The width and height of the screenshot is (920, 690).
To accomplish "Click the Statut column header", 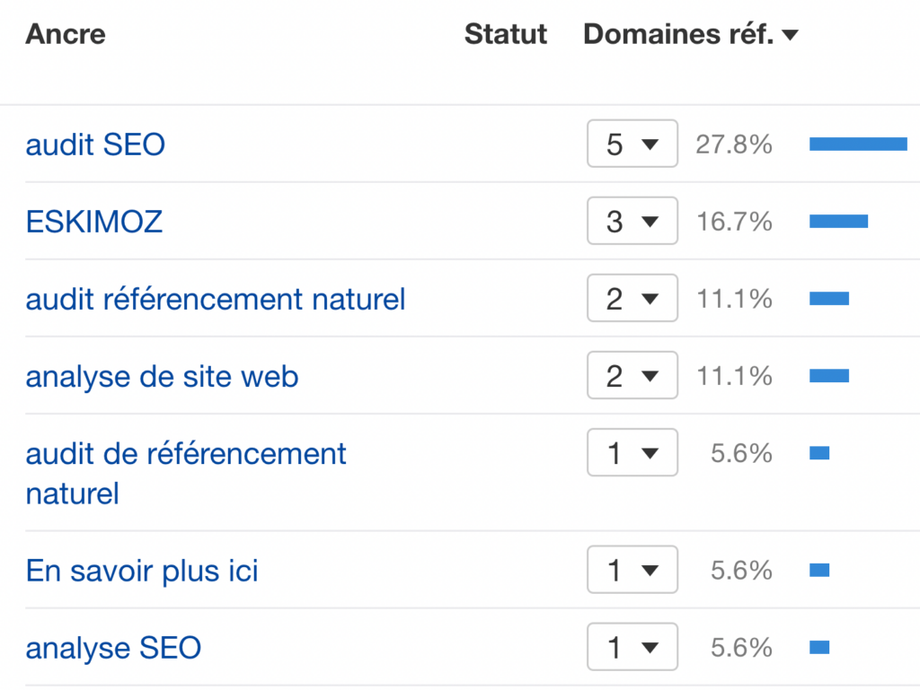I will coord(506,34).
